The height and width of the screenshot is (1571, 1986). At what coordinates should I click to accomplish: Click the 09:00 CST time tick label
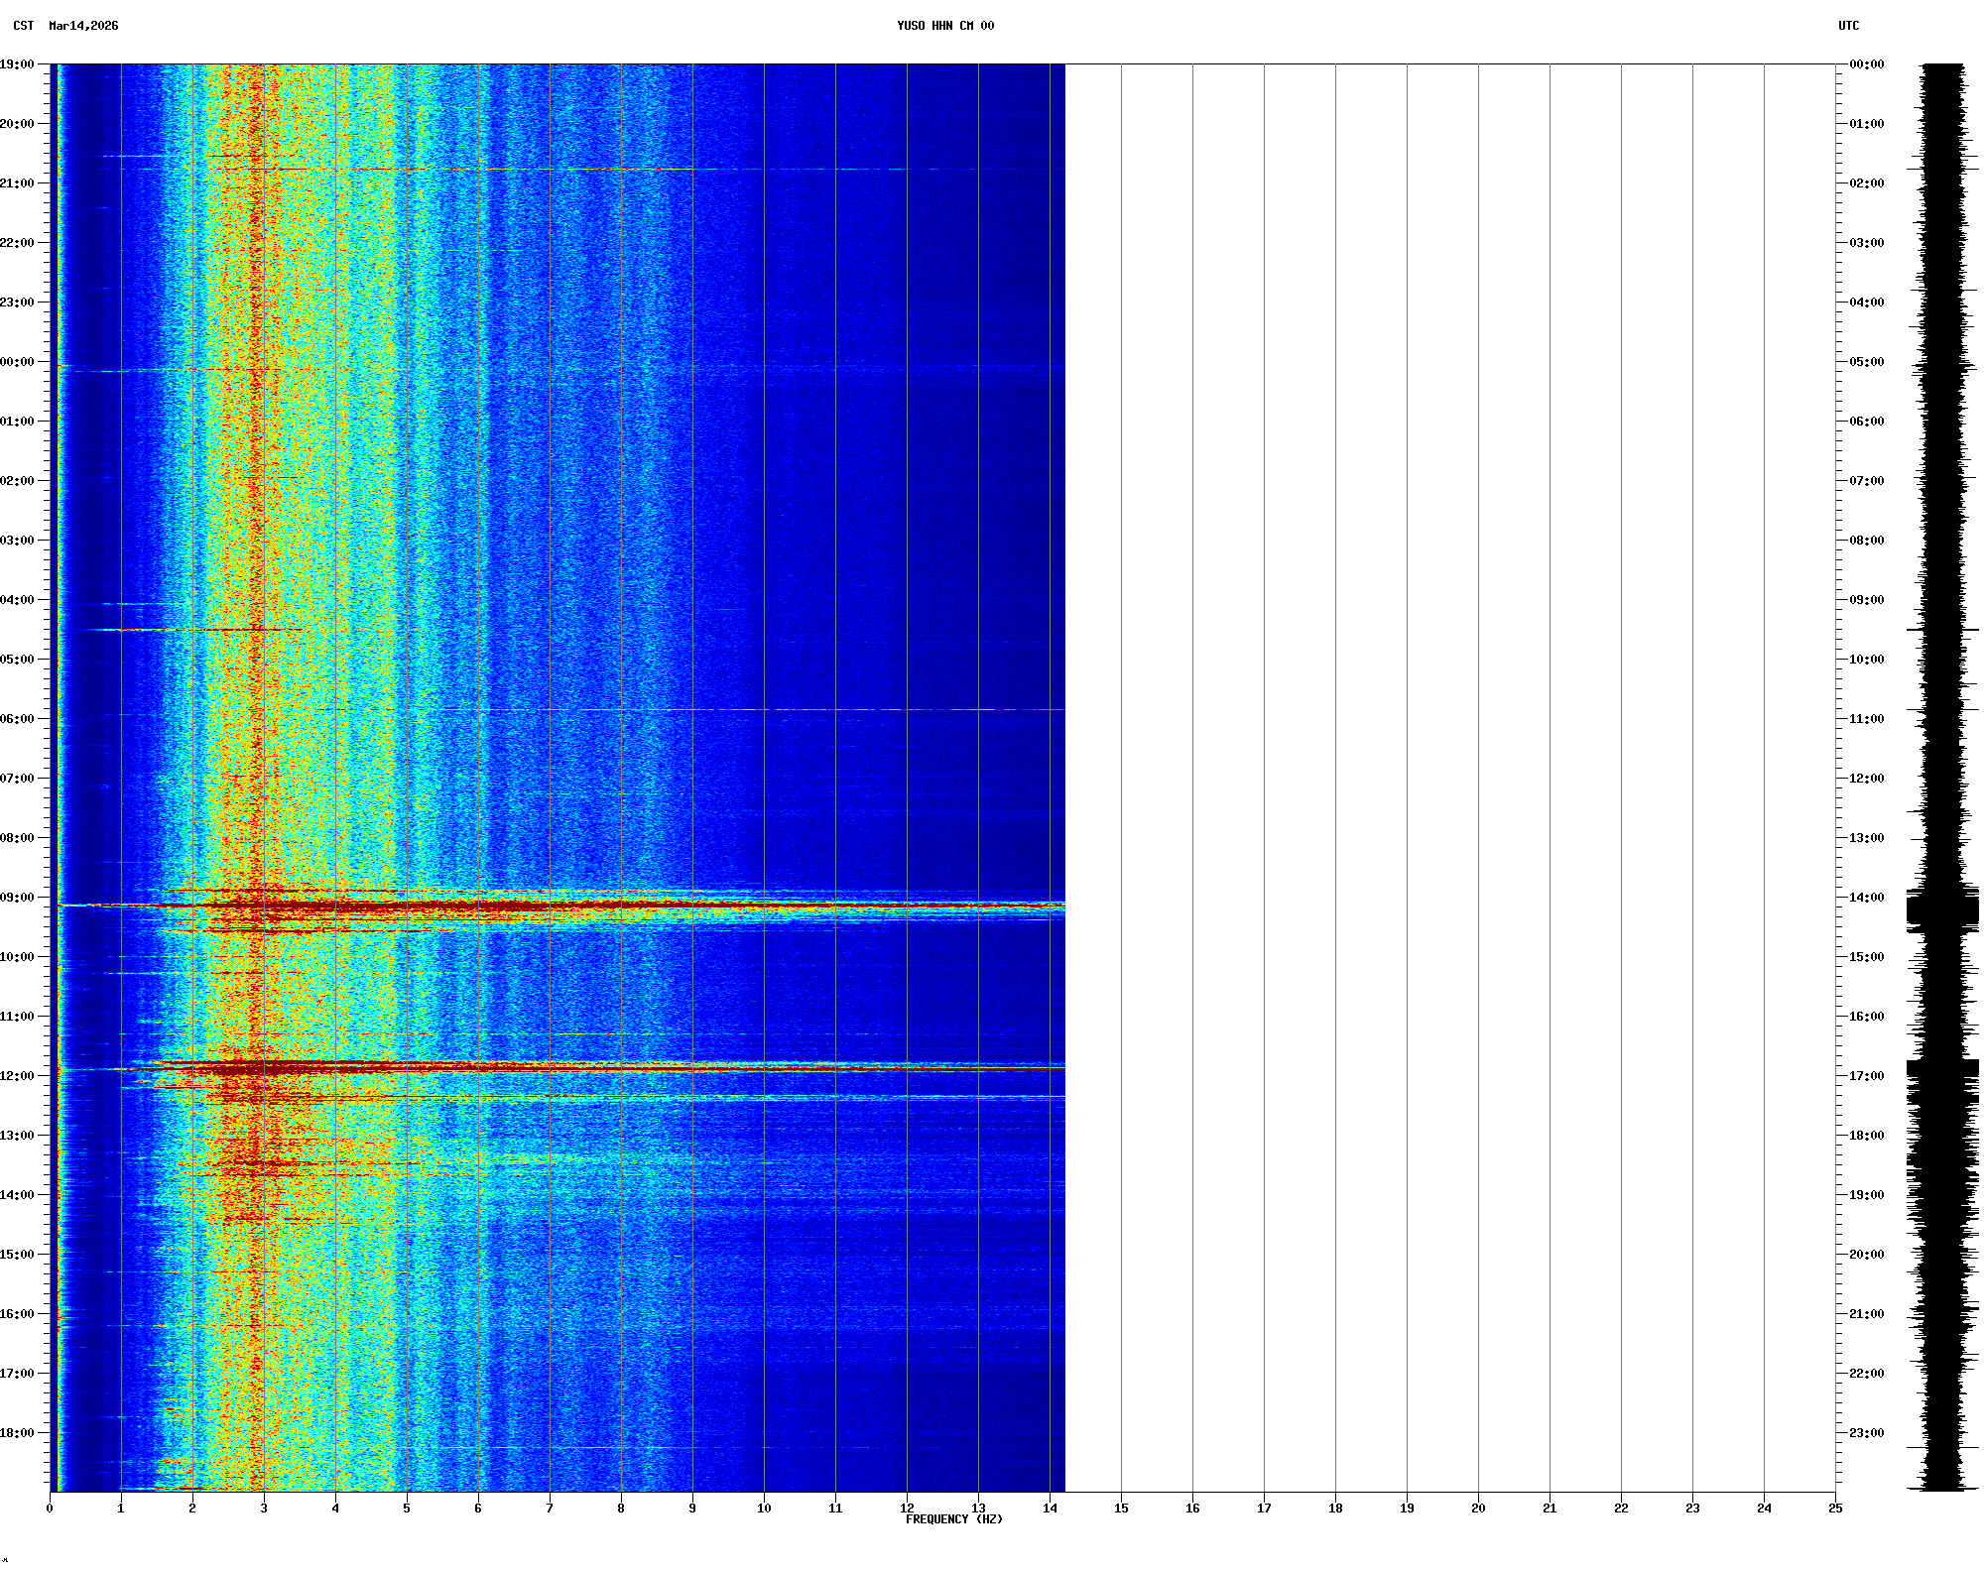click(x=17, y=898)
